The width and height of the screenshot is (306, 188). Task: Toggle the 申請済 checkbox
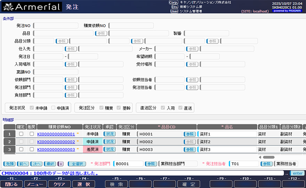point(53,108)
